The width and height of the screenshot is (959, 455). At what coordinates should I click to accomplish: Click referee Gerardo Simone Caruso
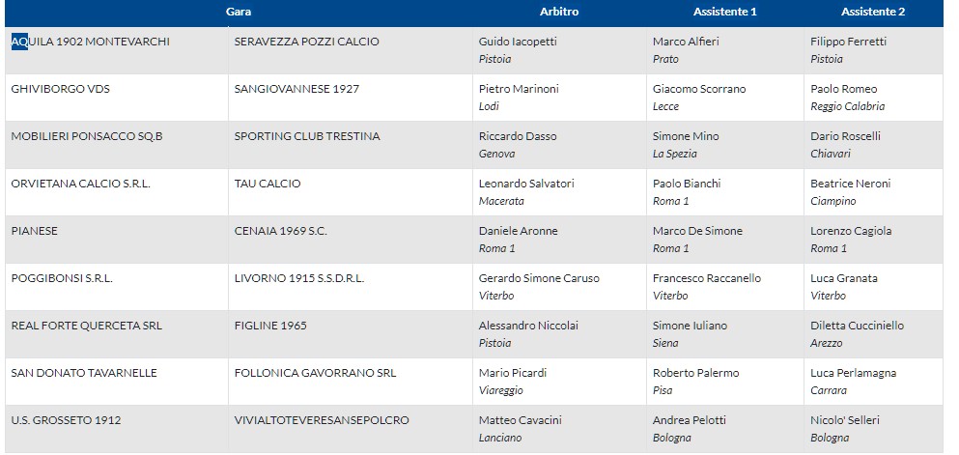[x=539, y=278]
